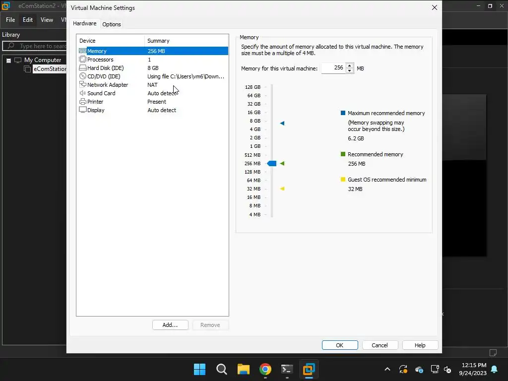Open the File menu in VMware
The image size is (508, 381).
click(x=10, y=20)
